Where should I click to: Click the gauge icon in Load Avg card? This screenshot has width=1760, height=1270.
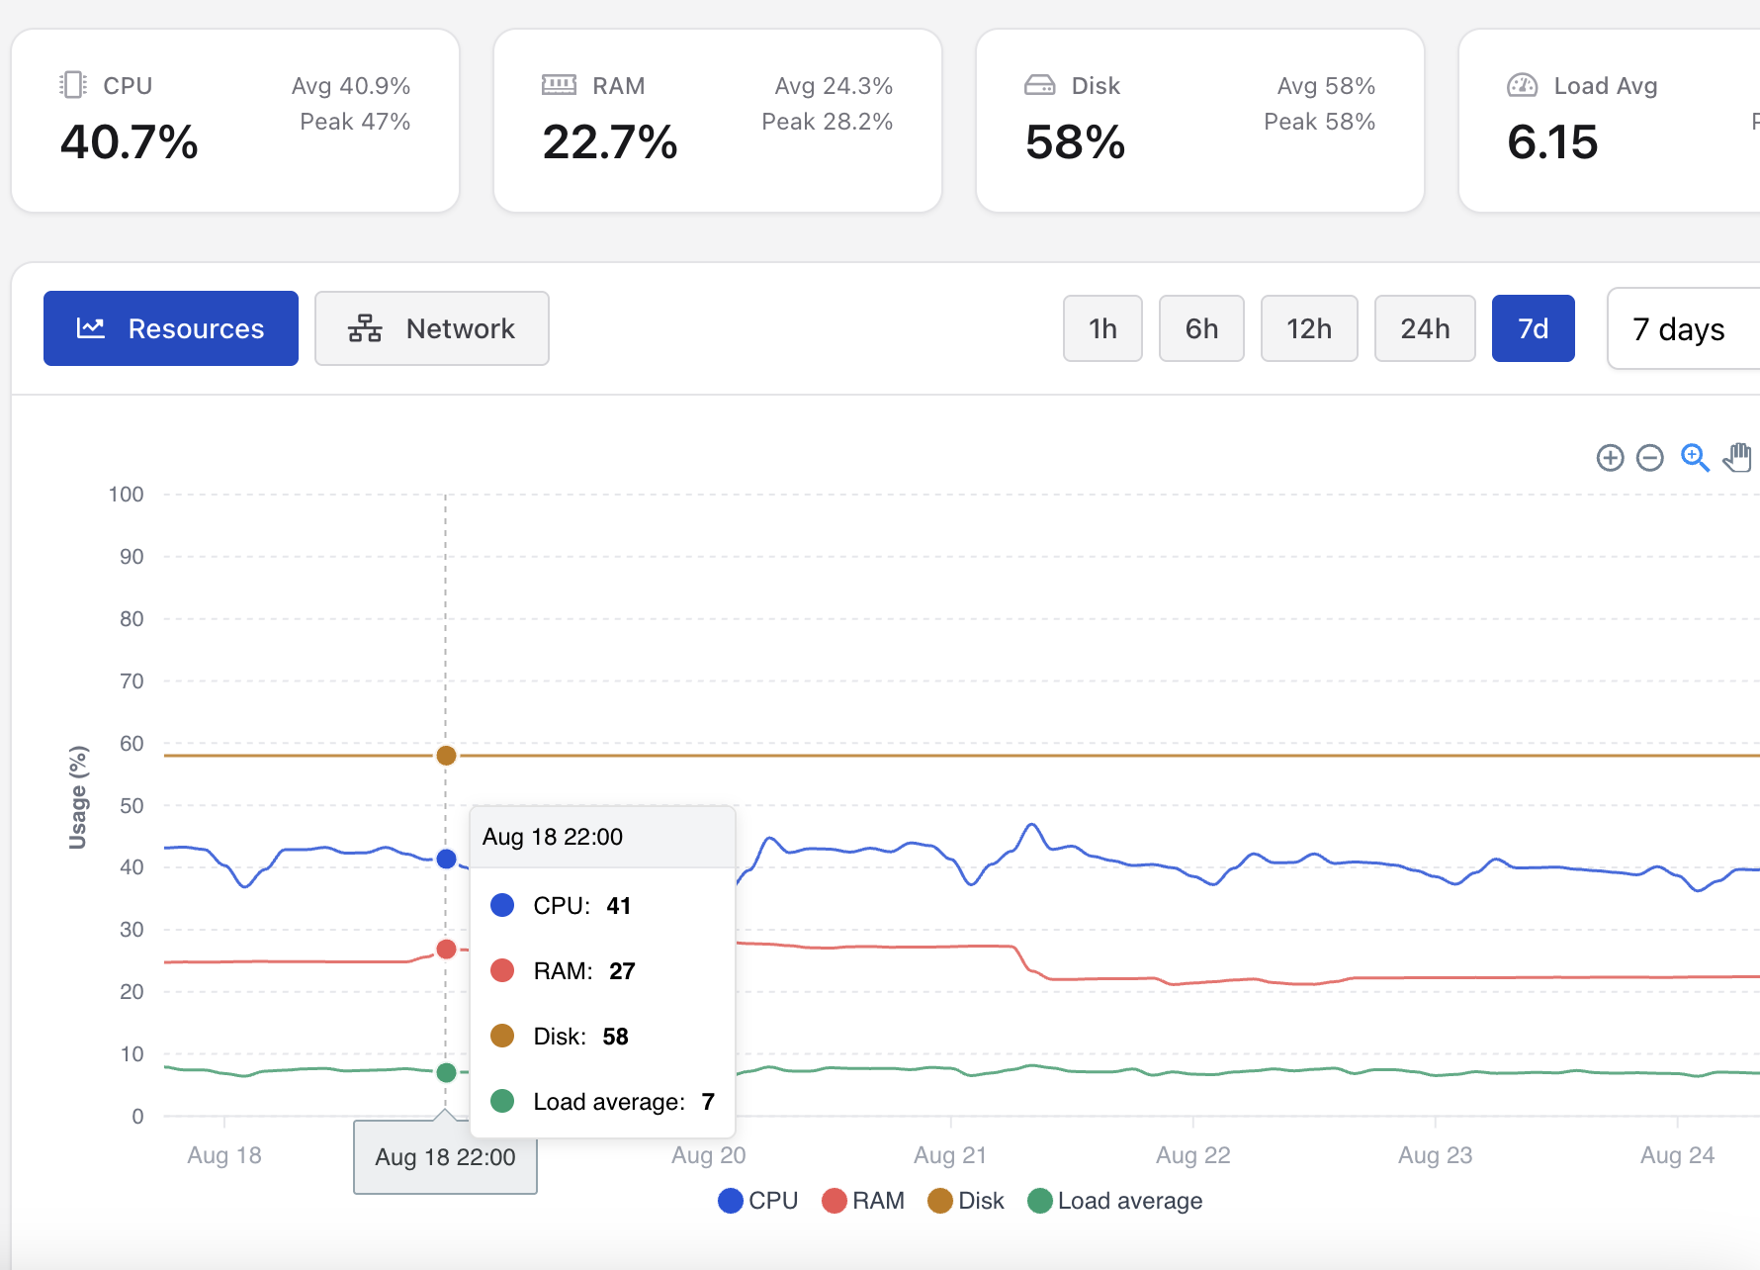pyautogui.click(x=1522, y=85)
